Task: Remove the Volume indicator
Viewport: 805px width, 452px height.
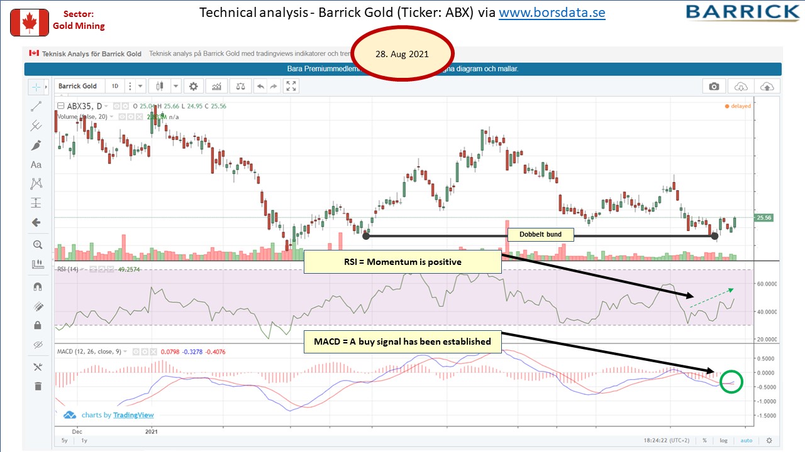Action: coord(138,117)
